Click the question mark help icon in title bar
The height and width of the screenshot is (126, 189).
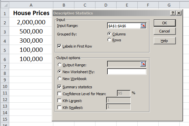pos(173,13)
